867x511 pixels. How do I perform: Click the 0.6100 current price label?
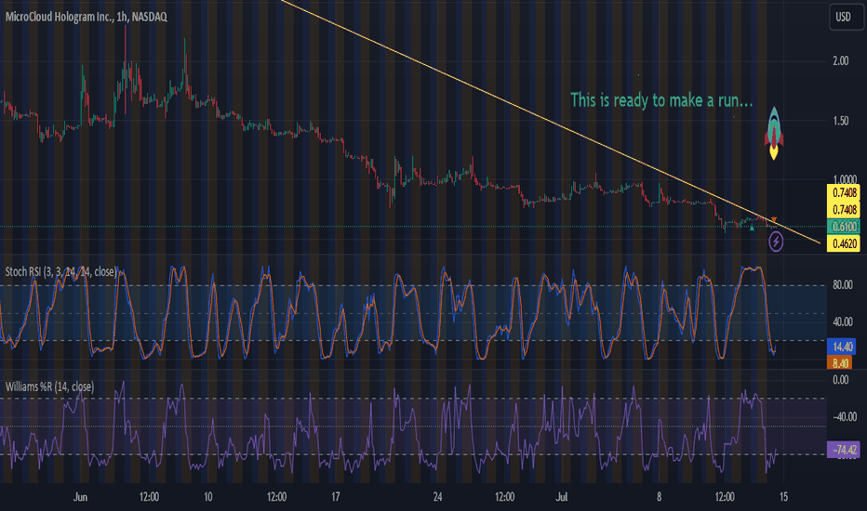844,227
